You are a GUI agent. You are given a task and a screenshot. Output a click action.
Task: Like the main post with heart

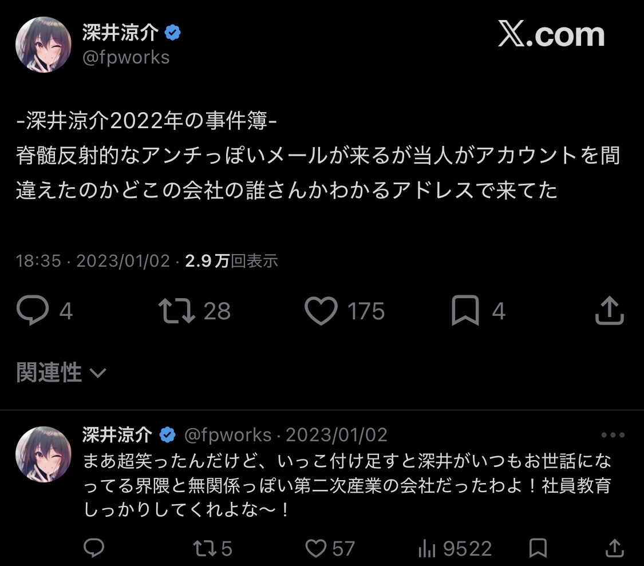tap(321, 311)
